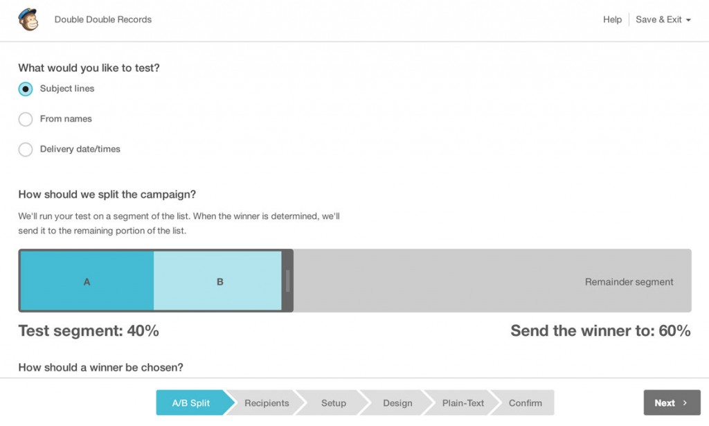The image size is (709, 426).
Task: Click the Double Double Records account name
Action: pyautogui.click(x=103, y=19)
